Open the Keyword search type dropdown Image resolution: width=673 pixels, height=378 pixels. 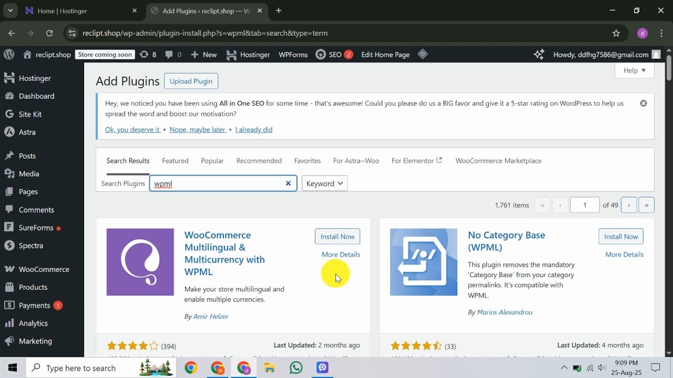coord(324,183)
